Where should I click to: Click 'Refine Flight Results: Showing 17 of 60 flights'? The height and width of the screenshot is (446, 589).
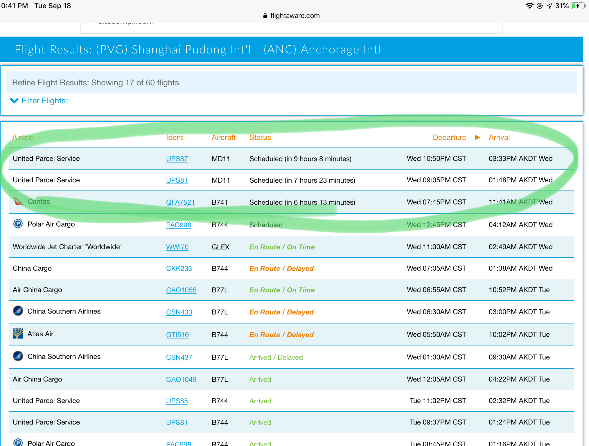[x=96, y=83]
